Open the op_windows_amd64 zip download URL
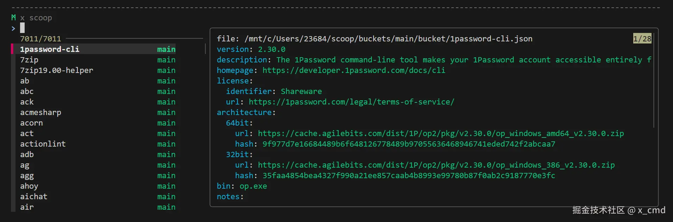673x222 pixels. 441,133
